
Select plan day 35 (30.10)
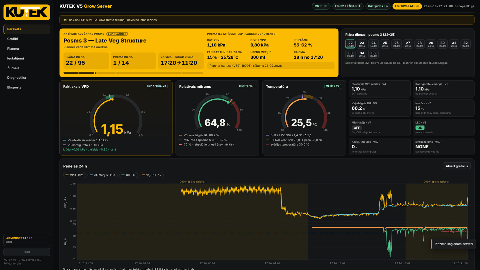[373, 54]
